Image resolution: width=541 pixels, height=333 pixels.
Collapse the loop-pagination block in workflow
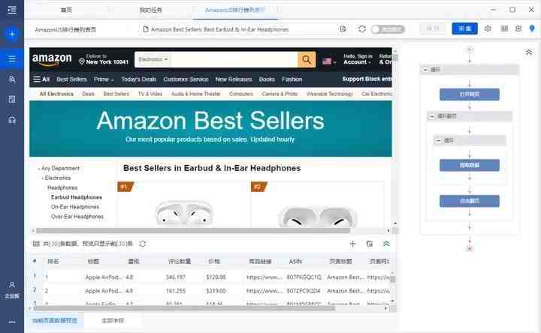(x=431, y=116)
